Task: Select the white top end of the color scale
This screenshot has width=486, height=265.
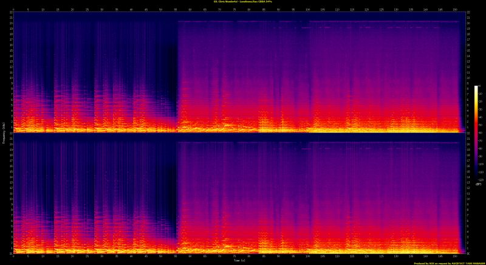Action: [x=477, y=88]
